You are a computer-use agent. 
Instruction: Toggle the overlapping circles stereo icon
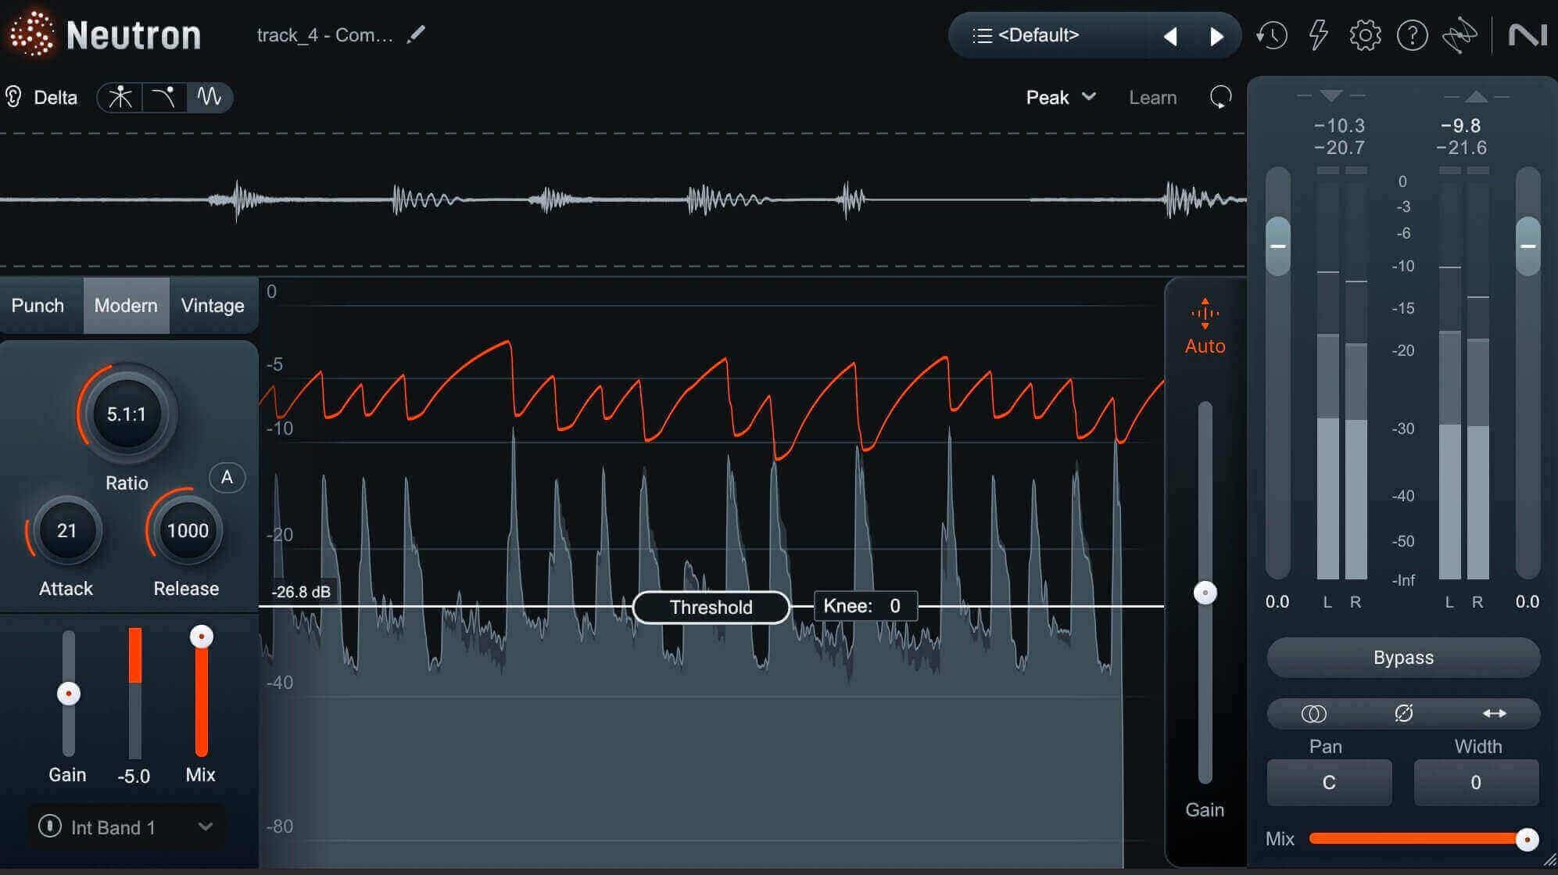click(x=1313, y=713)
